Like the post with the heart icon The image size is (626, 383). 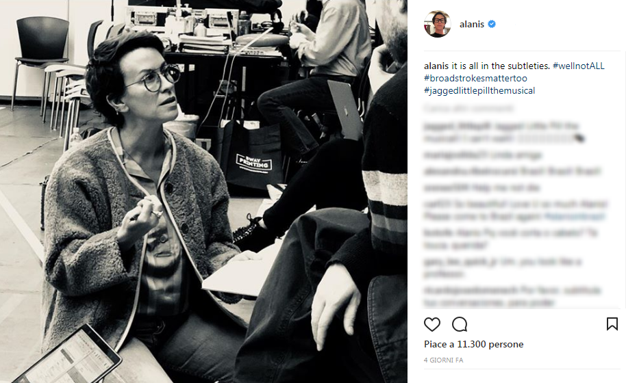coord(432,324)
